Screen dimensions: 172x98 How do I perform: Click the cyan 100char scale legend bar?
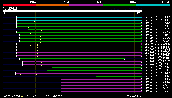(123, 96)
